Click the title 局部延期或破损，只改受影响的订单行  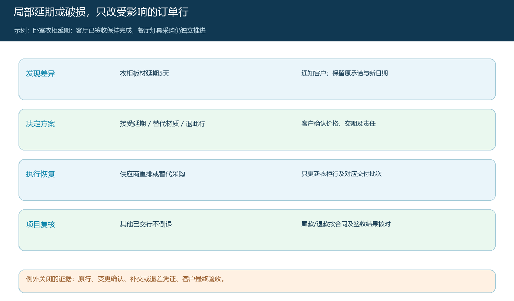click(x=101, y=12)
